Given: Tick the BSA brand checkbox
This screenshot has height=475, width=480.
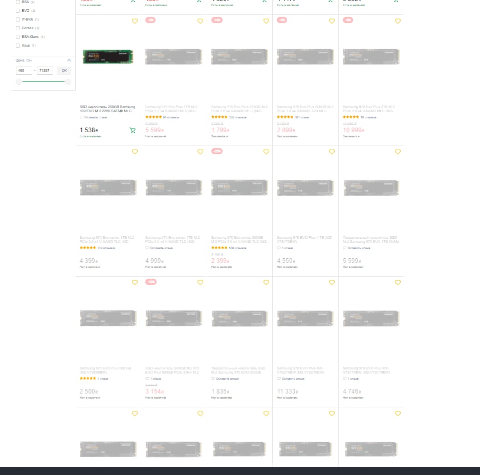Looking at the screenshot, I should point(18,2).
